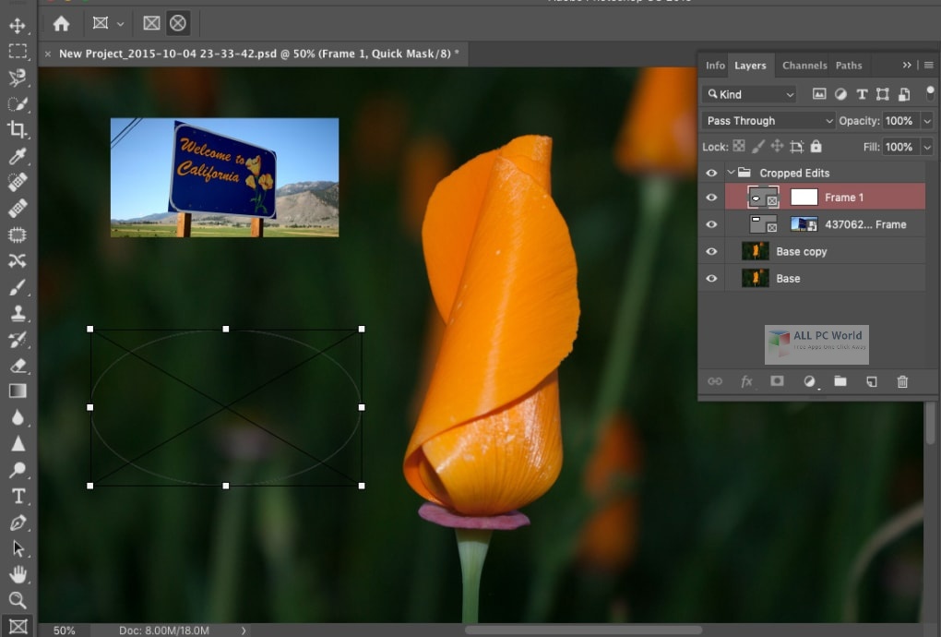Screen dimensions: 941x637
Task: Delete layer with trash icon
Action: pyautogui.click(x=902, y=381)
